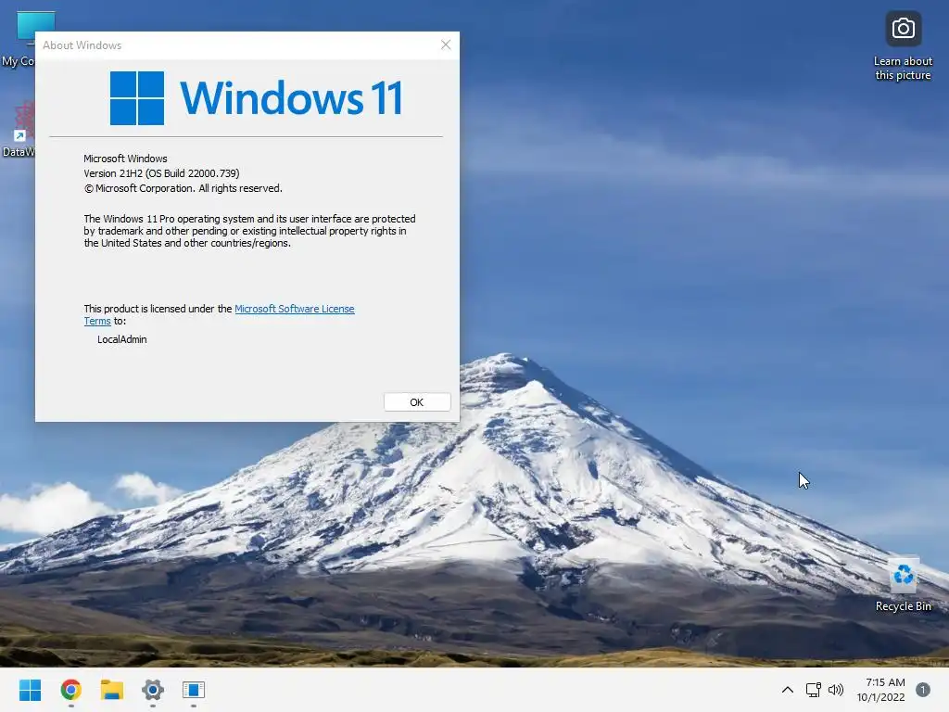
Task: Open File Explorer from the taskbar
Action: pos(112,690)
